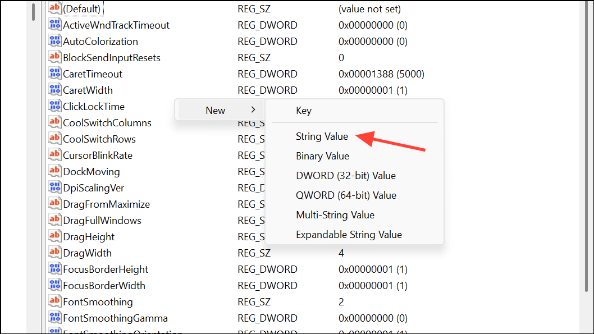Choose QWORD (64-bit) Value entry
This screenshot has width=594, height=334.
(346, 195)
